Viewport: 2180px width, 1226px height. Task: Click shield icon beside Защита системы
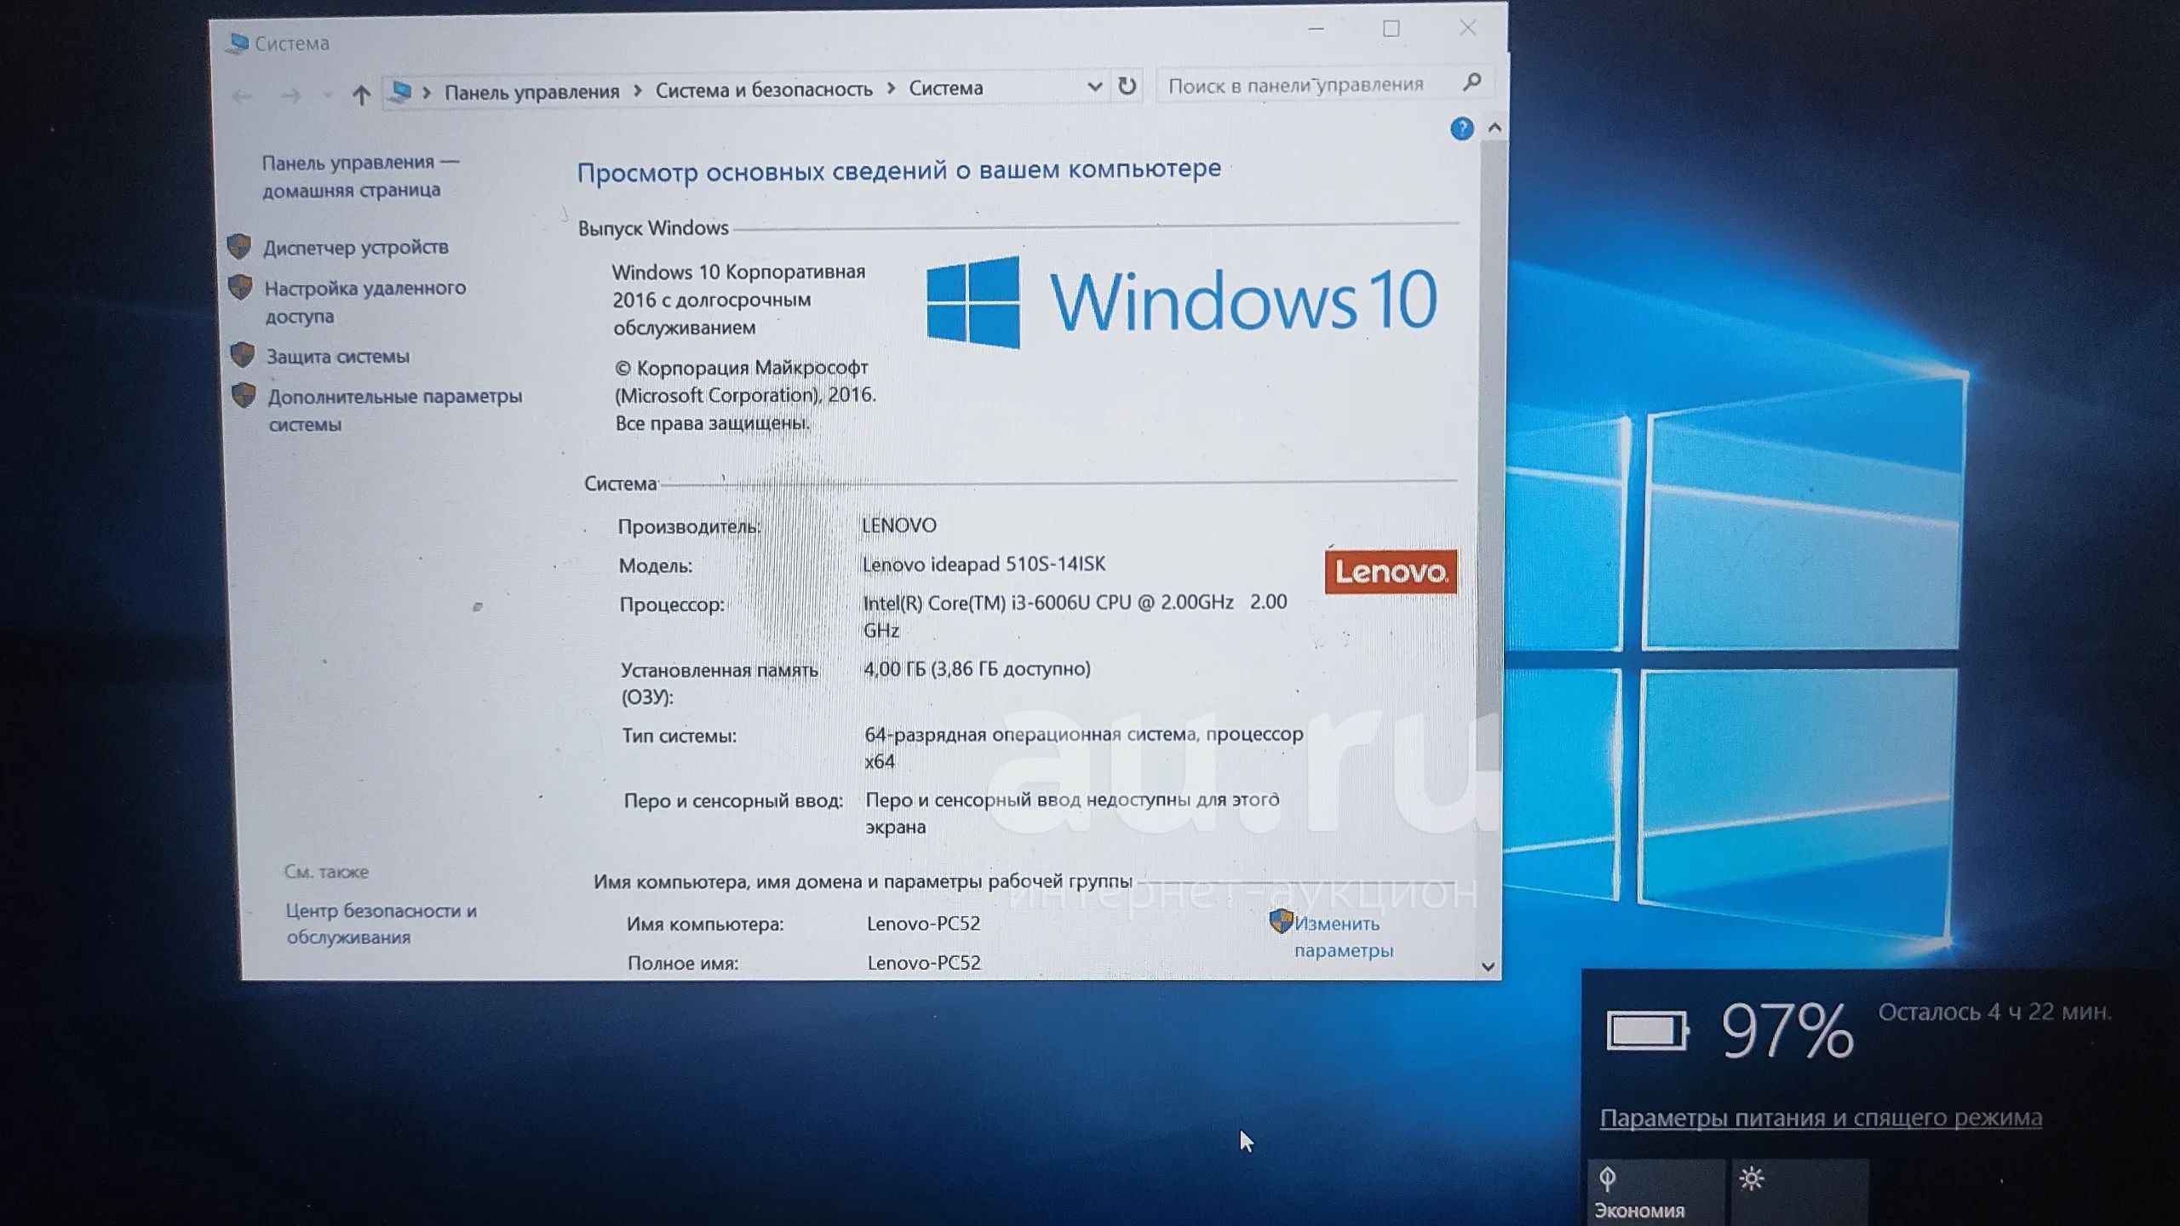243,354
